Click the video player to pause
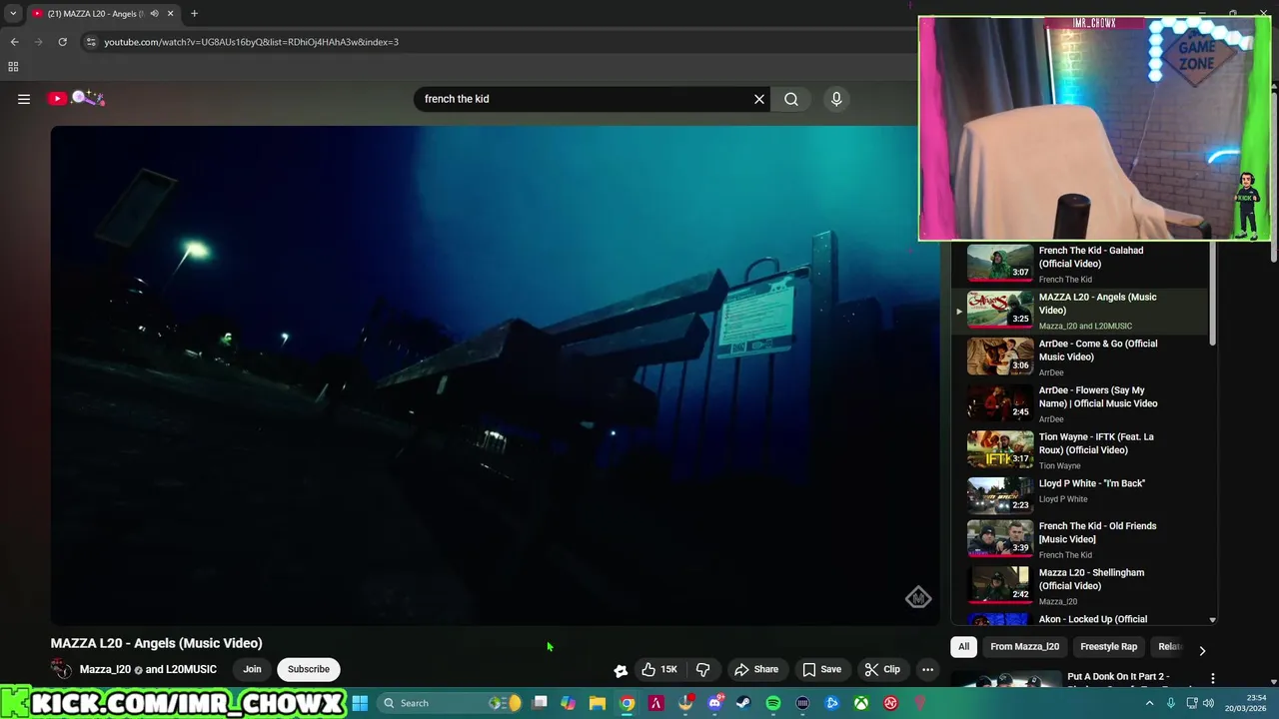1279x719 pixels. (495, 374)
